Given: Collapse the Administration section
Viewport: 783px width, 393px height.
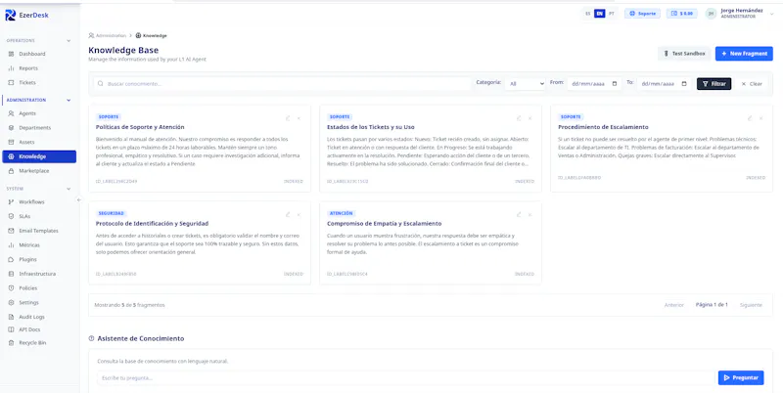Looking at the screenshot, I should pos(69,101).
